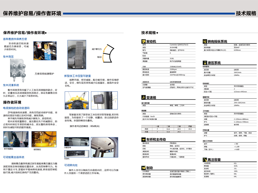The width and height of the screenshot is (258, 193).
Task: Click the gearbox icon beside 变速箱 heading
Action: [144, 97]
